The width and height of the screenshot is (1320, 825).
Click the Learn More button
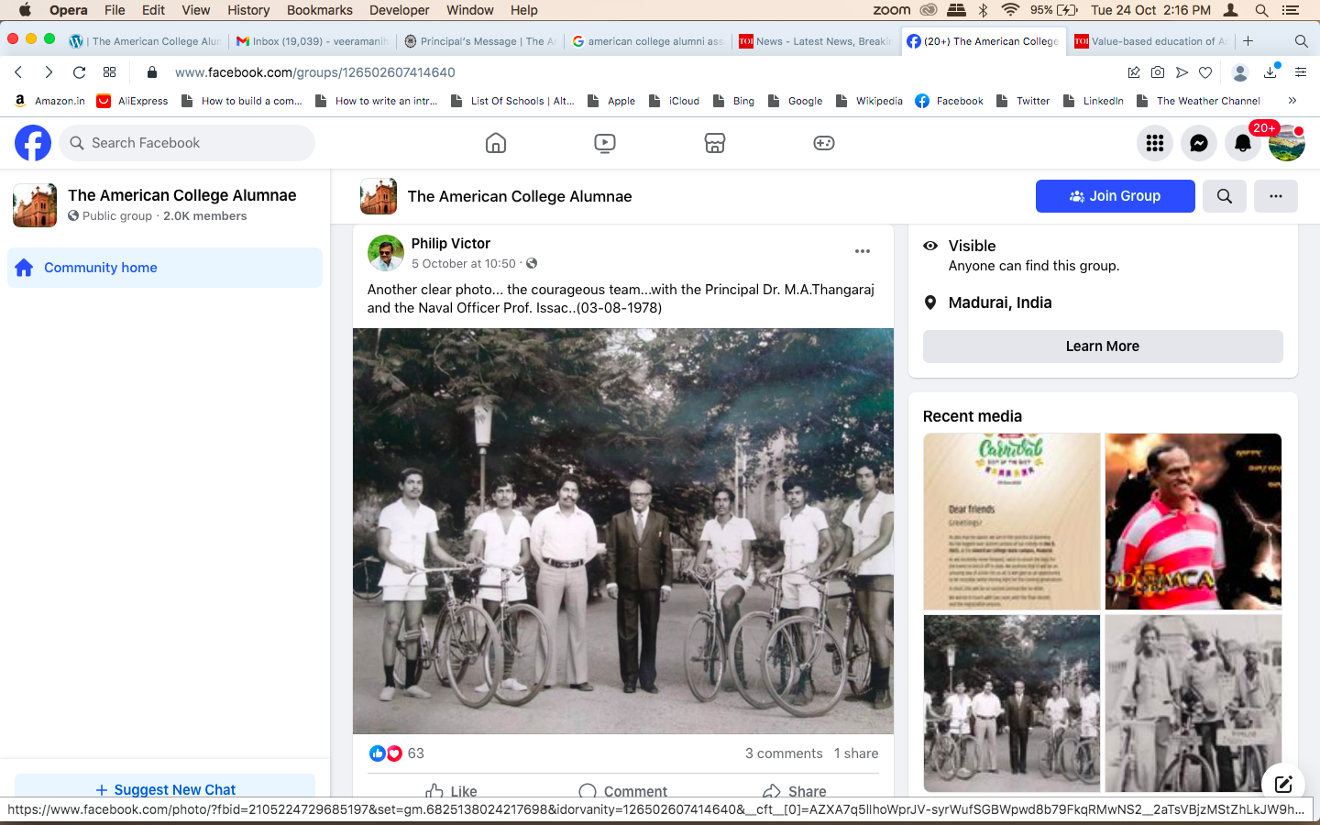(1102, 346)
